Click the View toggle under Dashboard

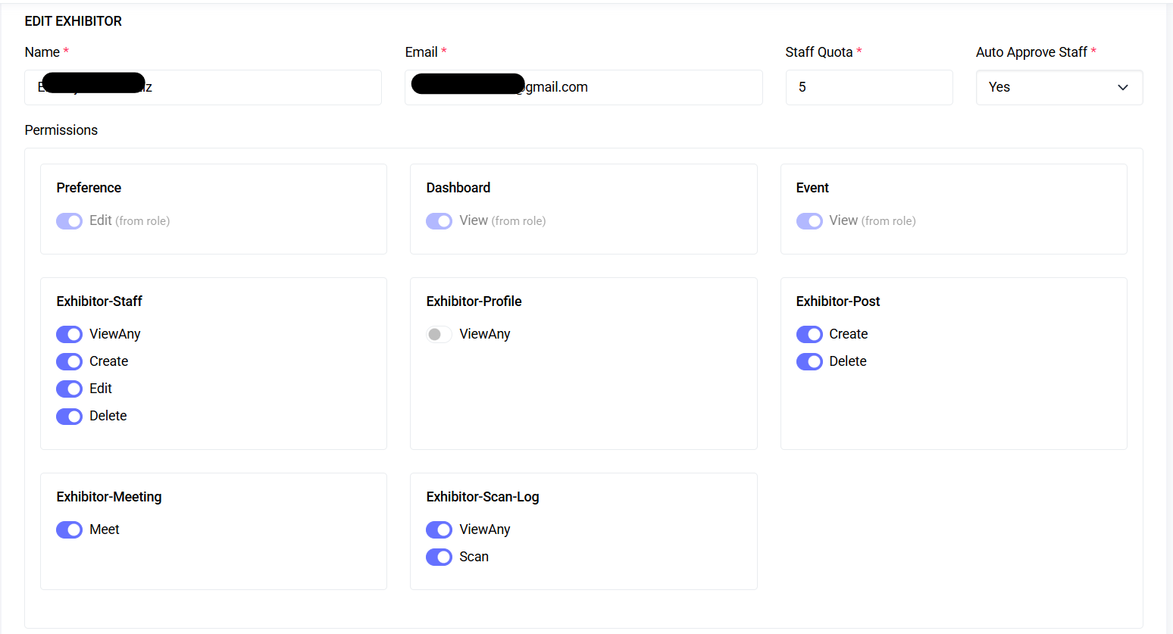(439, 220)
